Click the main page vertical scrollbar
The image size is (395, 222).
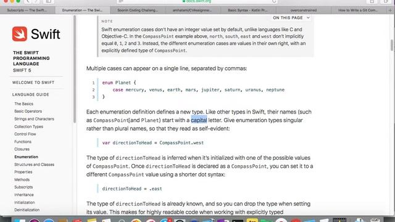tap(392, 45)
